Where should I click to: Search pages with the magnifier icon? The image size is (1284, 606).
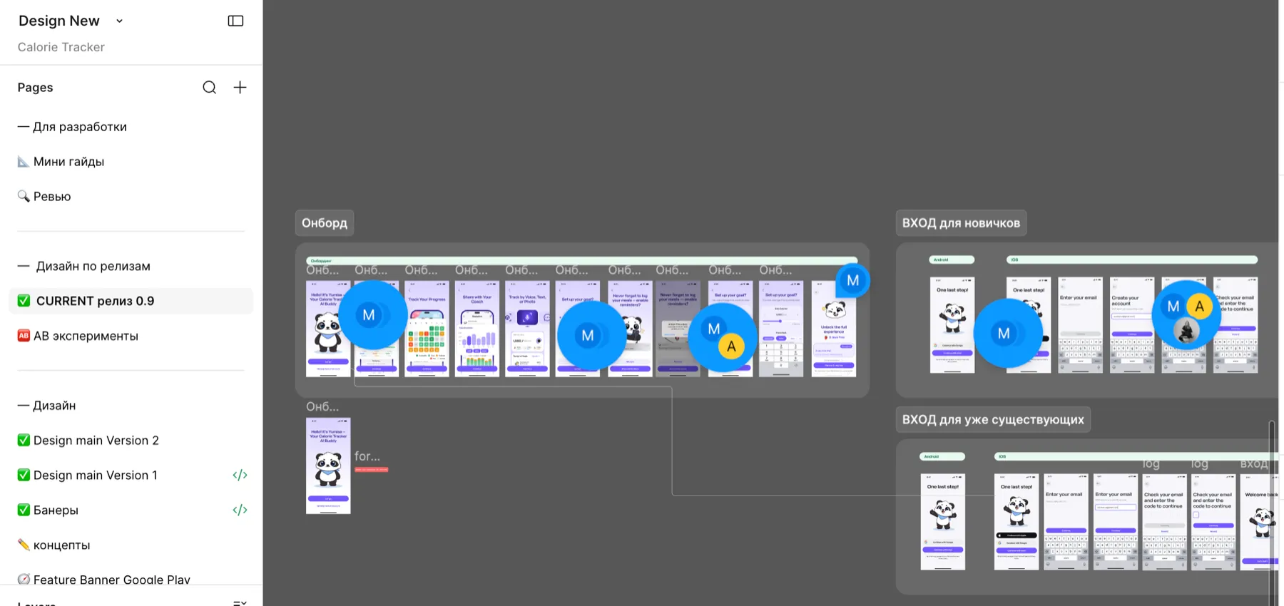click(x=209, y=87)
